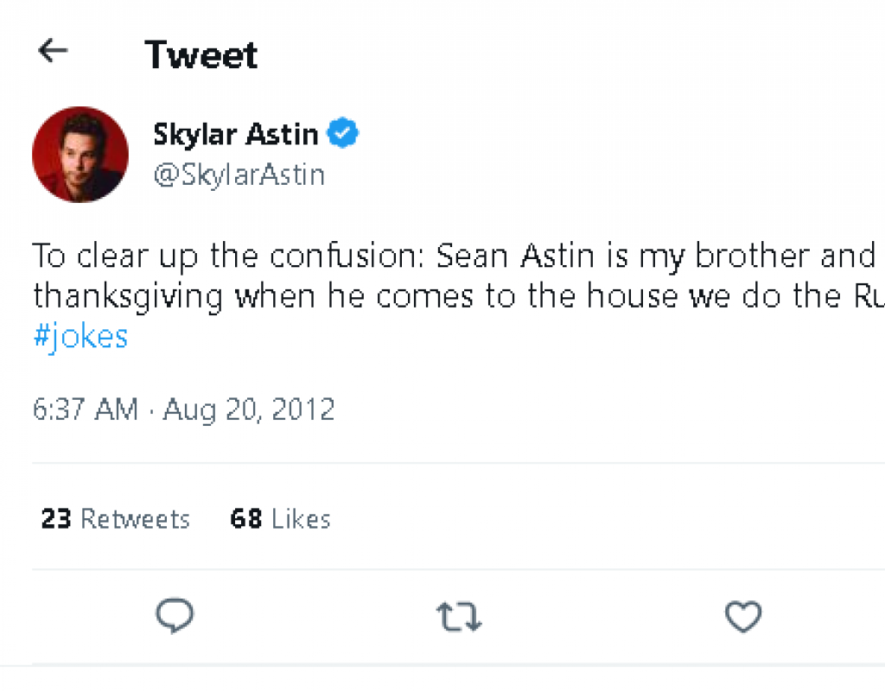View the 23 Retweets list
The image size is (885, 691).
click(115, 519)
